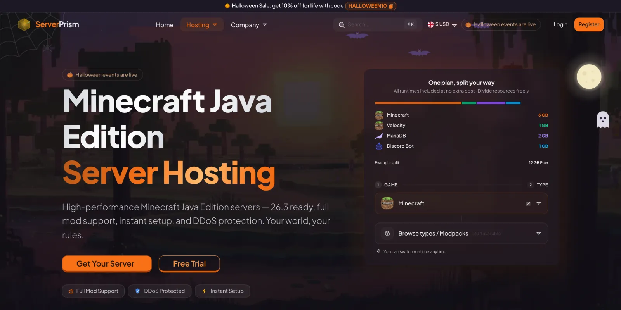Open the game dropdown arrow next to Minecraft
The width and height of the screenshot is (621, 310).
pos(539,203)
